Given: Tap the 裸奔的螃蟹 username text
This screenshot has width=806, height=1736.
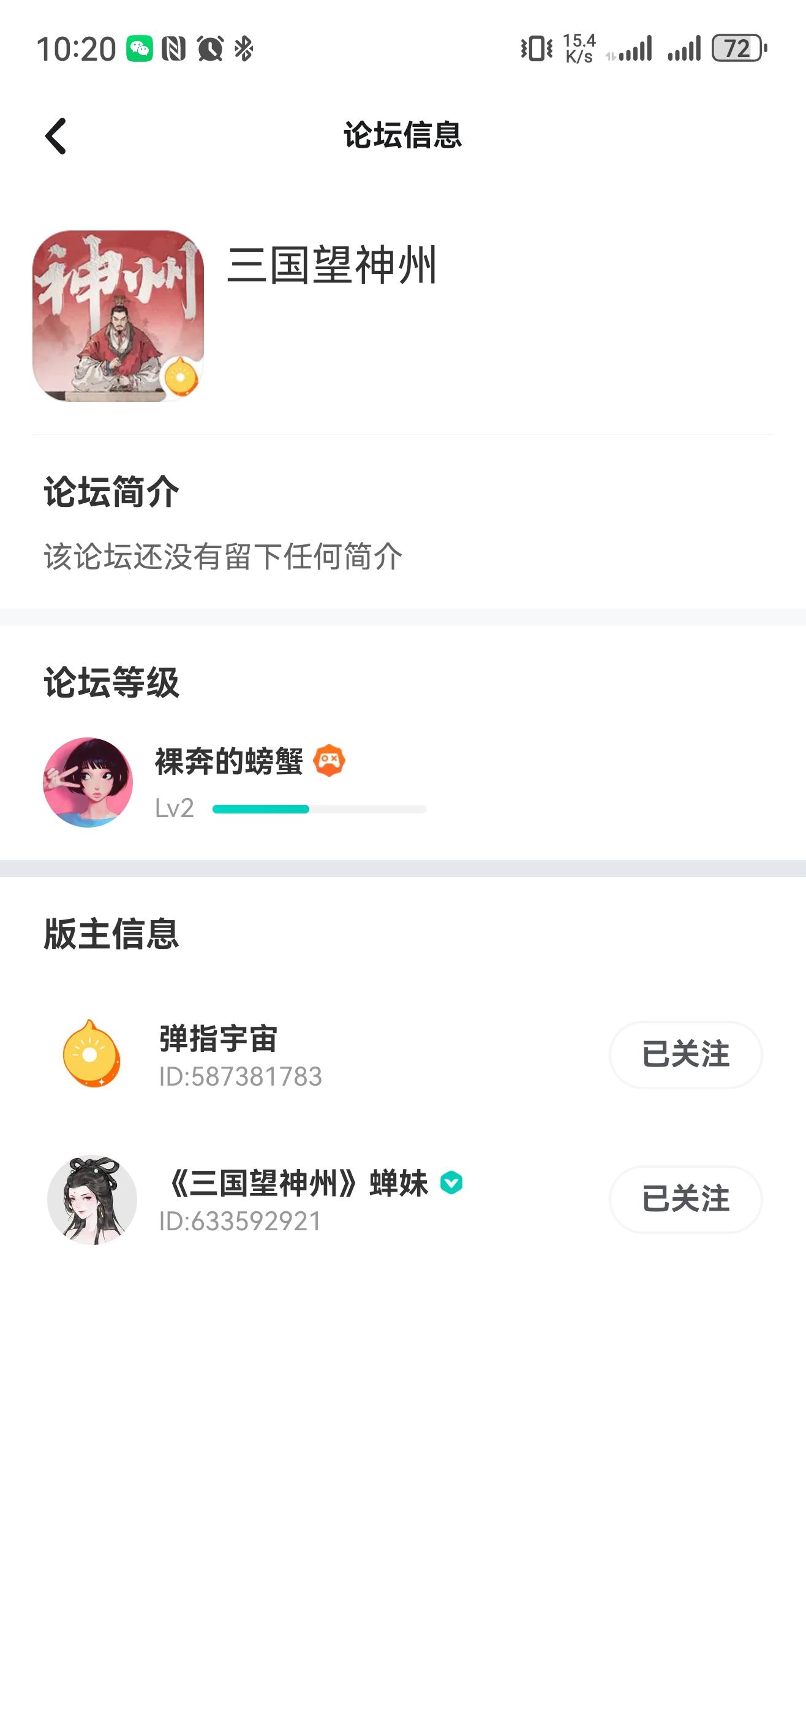Looking at the screenshot, I should 229,761.
